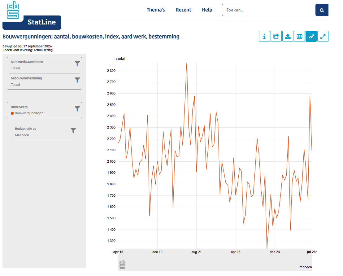Open the Thema's menu

(x=155, y=10)
